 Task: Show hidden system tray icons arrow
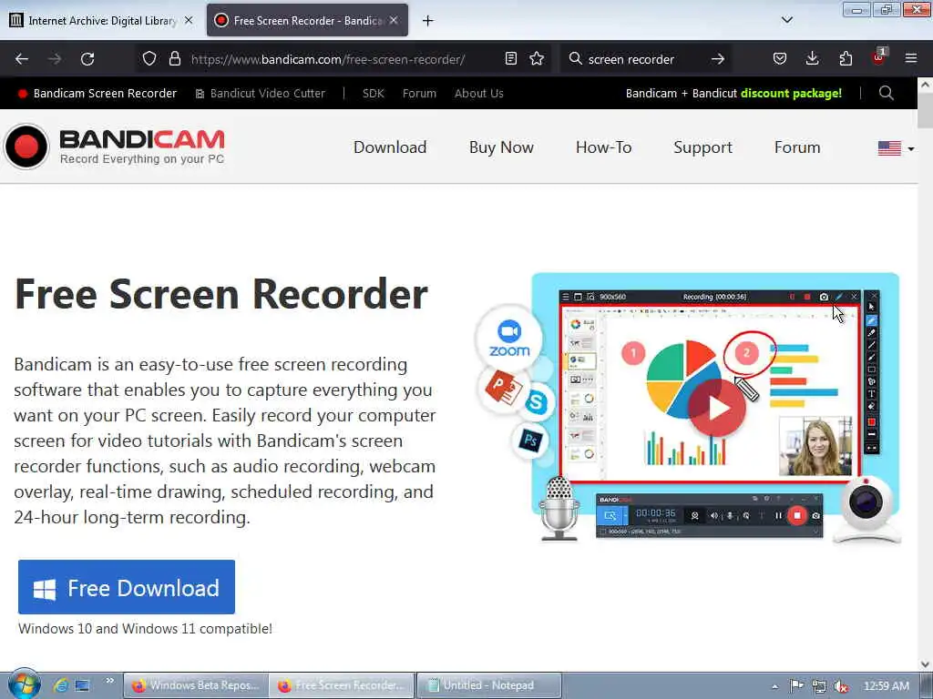click(774, 686)
